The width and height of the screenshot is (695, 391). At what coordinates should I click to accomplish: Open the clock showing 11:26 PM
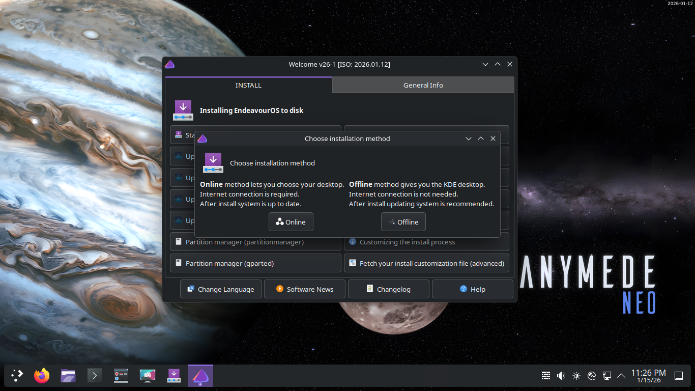[x=648, y=376]
